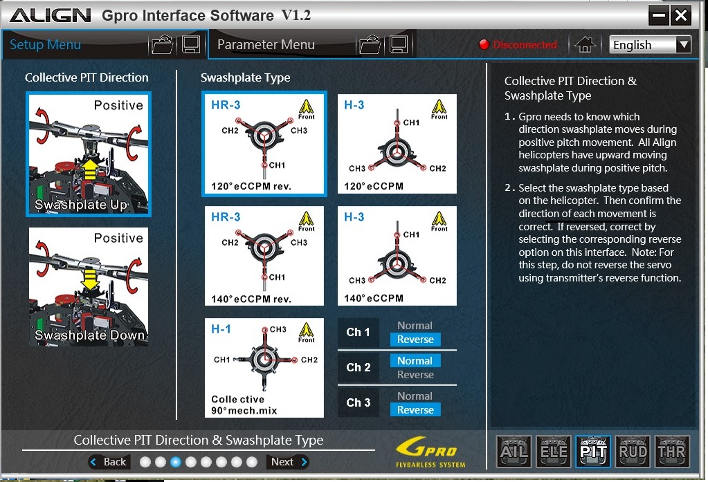Select the PIT servo icon
Viewport: 708px width, 482px height.
point(593,452)
